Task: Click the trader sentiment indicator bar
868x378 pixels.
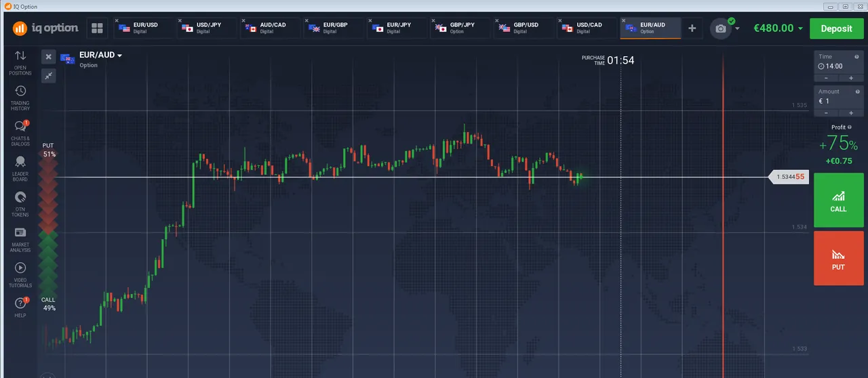Action: [49, 227]
